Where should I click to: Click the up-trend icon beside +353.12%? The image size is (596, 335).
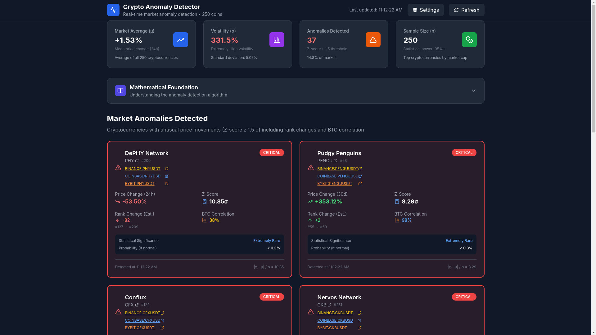[x=310, y=202]
